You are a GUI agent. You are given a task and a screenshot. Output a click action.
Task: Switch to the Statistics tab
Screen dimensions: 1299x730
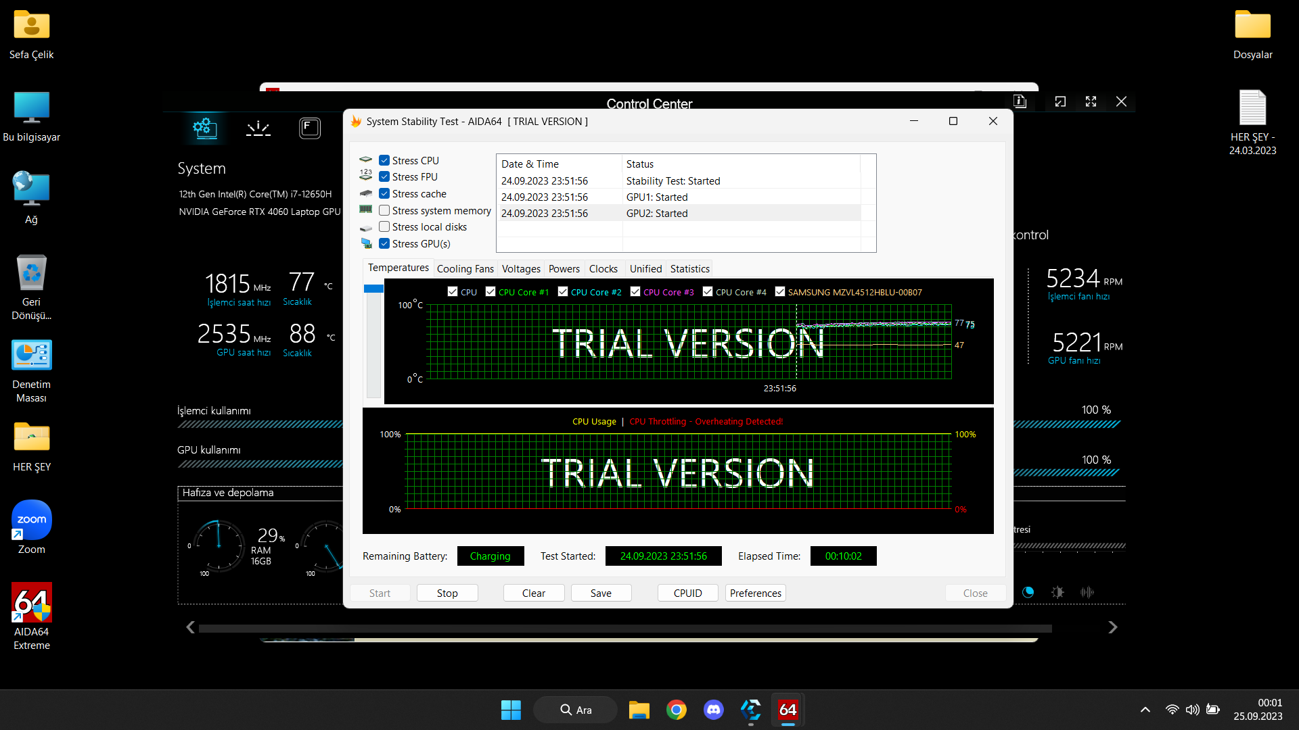point(689,269)
